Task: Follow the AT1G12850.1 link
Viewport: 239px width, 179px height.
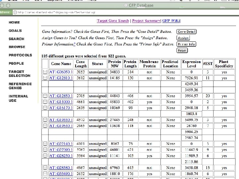Action: (x=61, y=96)
